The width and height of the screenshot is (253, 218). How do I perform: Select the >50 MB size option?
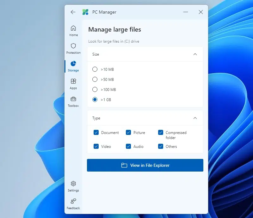[95, 79]
